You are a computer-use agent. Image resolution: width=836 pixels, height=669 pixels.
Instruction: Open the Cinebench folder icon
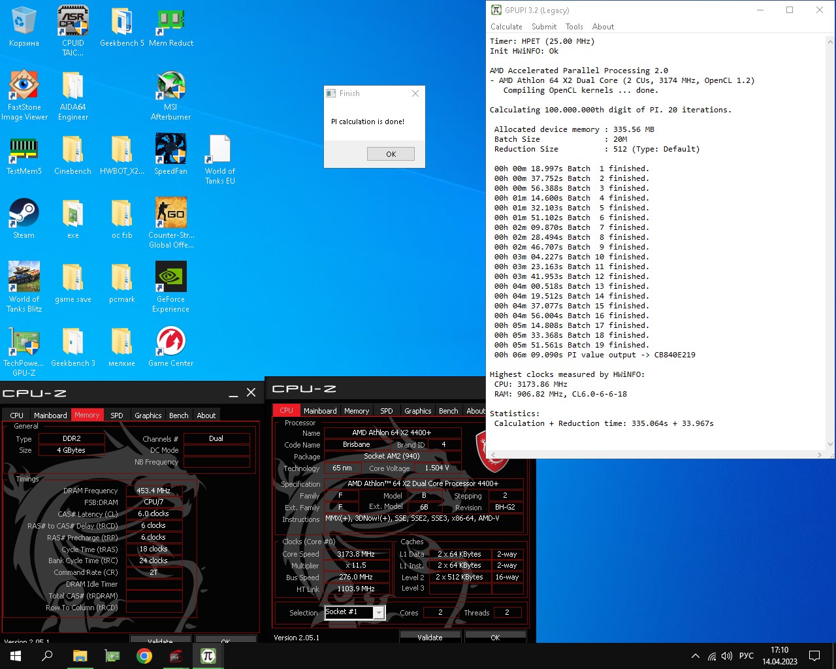pyautogui.click(x=73, y=155)
